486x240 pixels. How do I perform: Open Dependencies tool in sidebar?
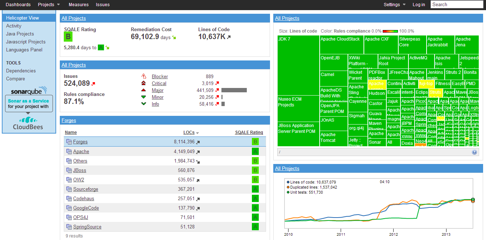(x=21, y=71)
